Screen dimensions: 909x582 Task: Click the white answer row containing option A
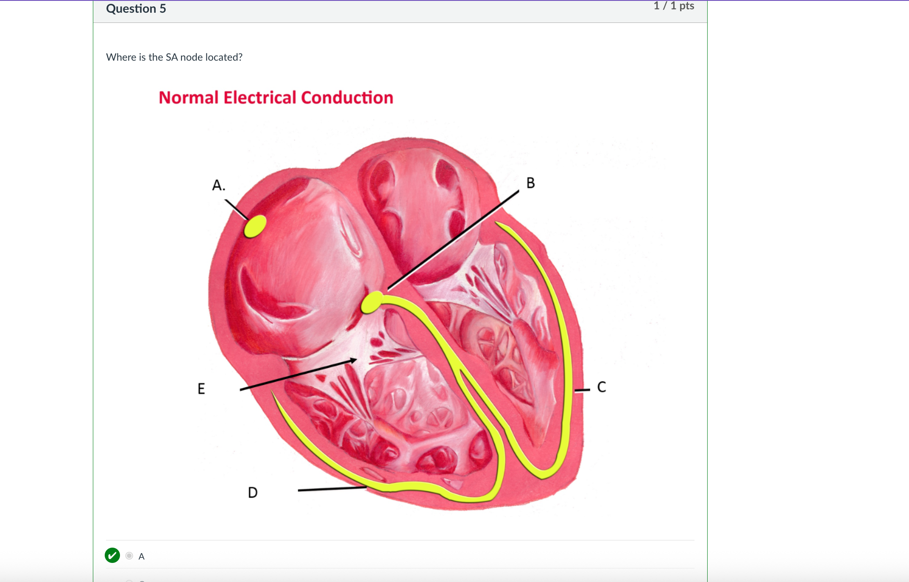pyautogui.click(x=339, y=555)
